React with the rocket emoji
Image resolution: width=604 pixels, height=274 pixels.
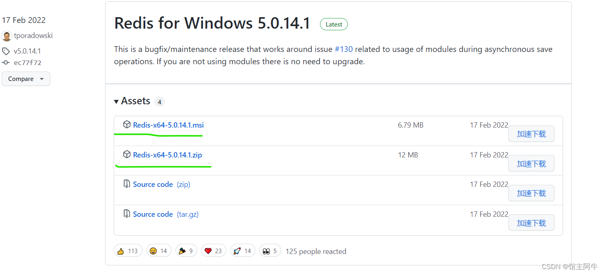[x=243, y=251]
